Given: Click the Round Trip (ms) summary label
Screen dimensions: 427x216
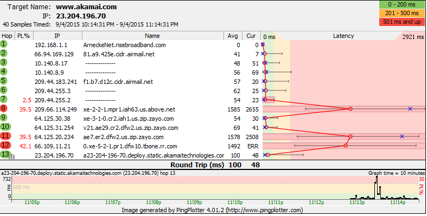Looking at the screenshot, I should pyautogui.click(x=197, y=165).
